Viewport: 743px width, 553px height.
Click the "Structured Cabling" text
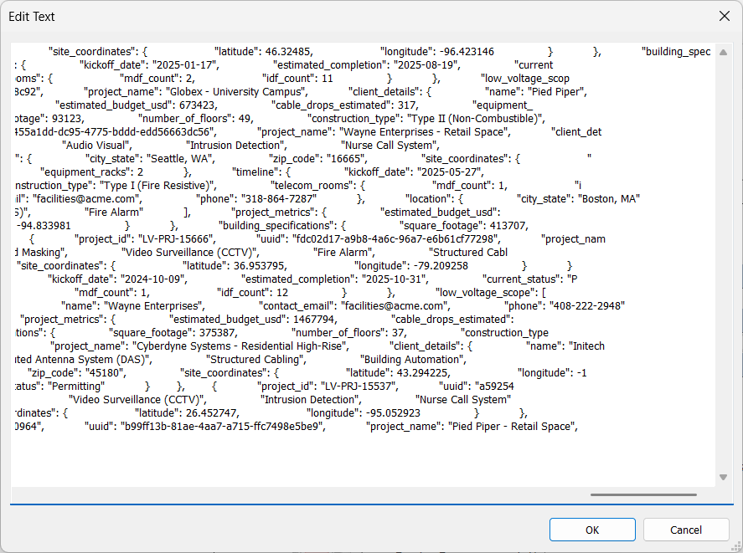tap(255, 360)
